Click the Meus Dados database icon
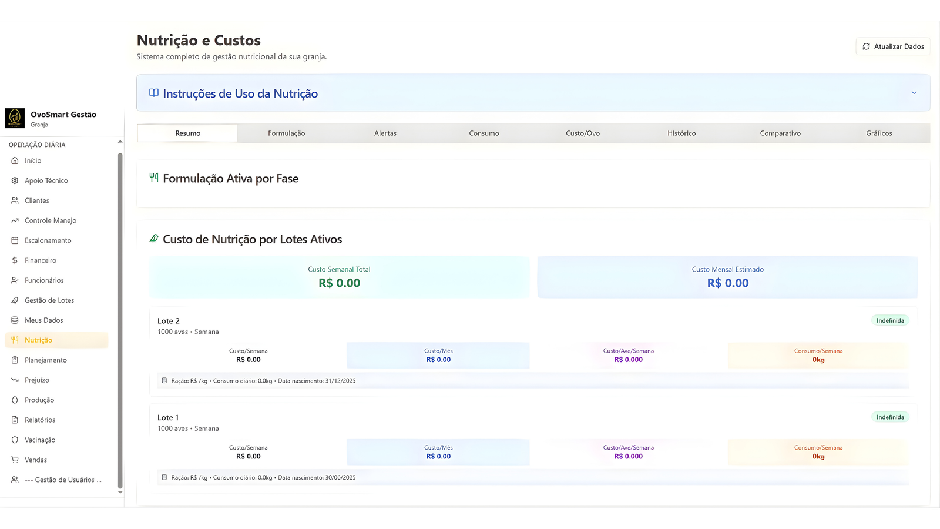The width and height of the screenshot is (940, 529). [15, 320]
